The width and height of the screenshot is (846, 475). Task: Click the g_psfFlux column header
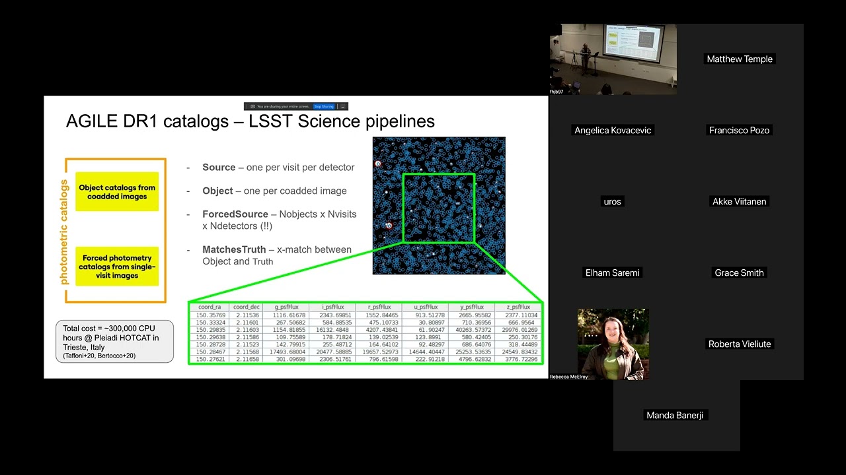click(x=286, y=307)
